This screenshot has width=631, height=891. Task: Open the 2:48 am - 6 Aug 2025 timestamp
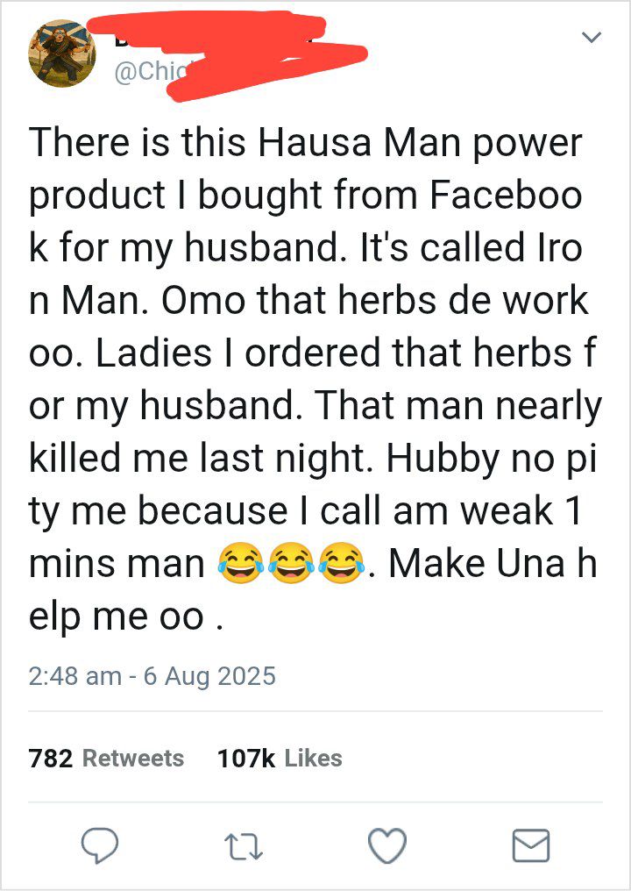(x=152, y=676)
